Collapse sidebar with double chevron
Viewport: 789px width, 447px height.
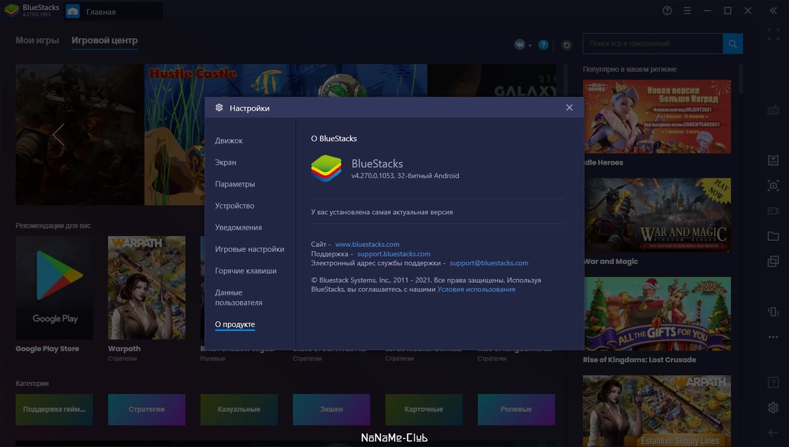click(x=773, y=11)
